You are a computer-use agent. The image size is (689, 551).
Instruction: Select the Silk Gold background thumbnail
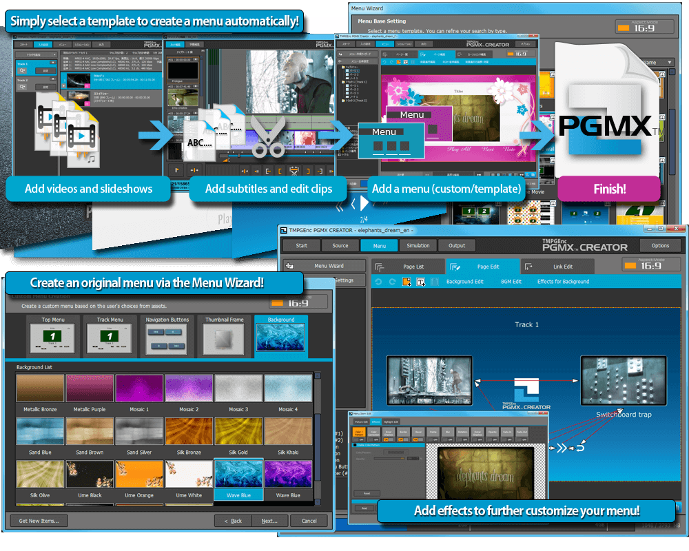pos(238,431)
